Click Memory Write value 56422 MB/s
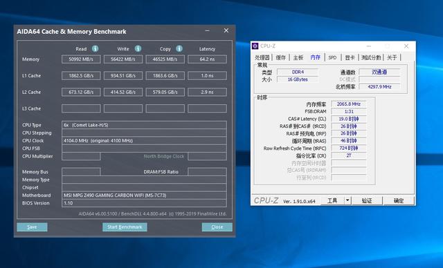This screenshot has width=443, height=268. pyautogui.click(x=123, y=59)
